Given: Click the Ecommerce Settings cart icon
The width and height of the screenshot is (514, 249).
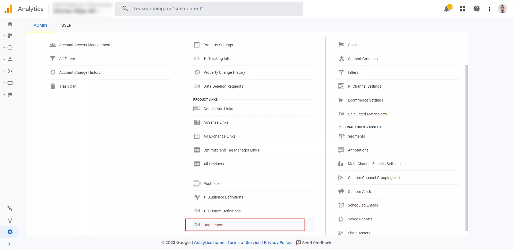Looking at the screenshot, I should pos(341,100).
